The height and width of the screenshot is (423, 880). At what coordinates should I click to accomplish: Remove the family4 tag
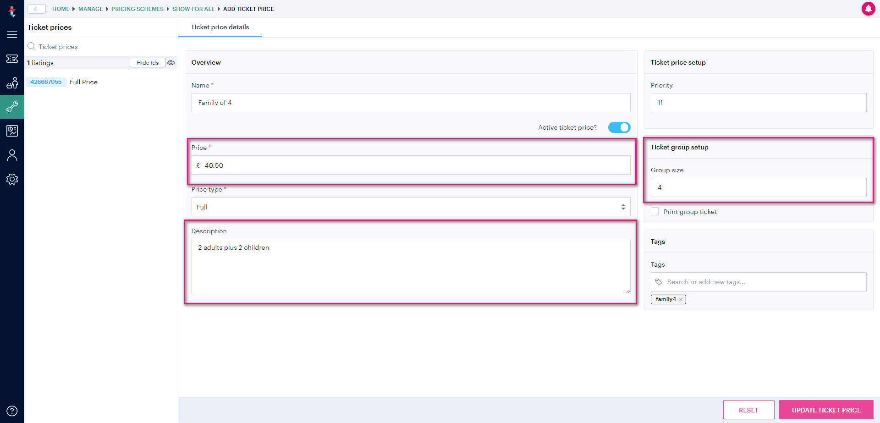tap(681, 299)
